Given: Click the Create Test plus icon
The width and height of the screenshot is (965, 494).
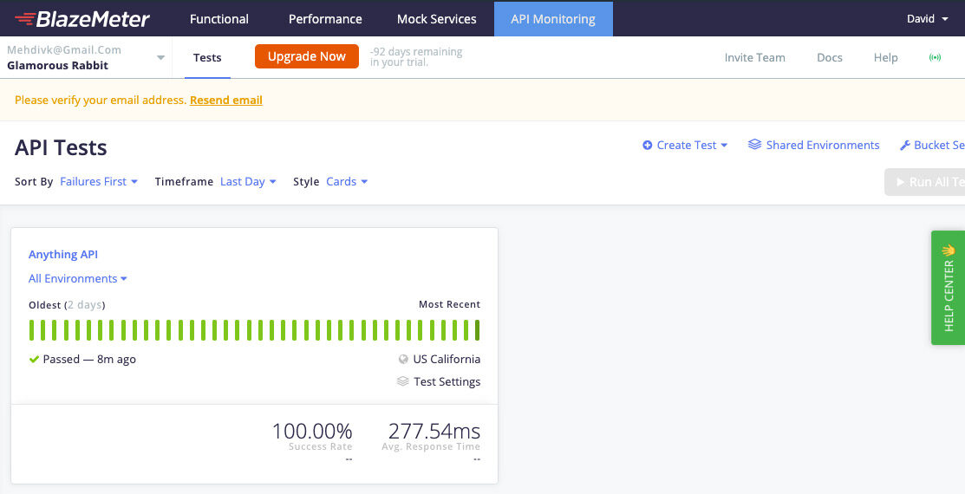Looking at the screenshot, I should (x=647, y=146).
